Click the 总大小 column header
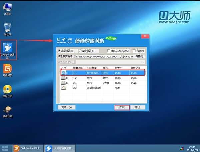The image size is (200, 152). [x=118, y=68]
